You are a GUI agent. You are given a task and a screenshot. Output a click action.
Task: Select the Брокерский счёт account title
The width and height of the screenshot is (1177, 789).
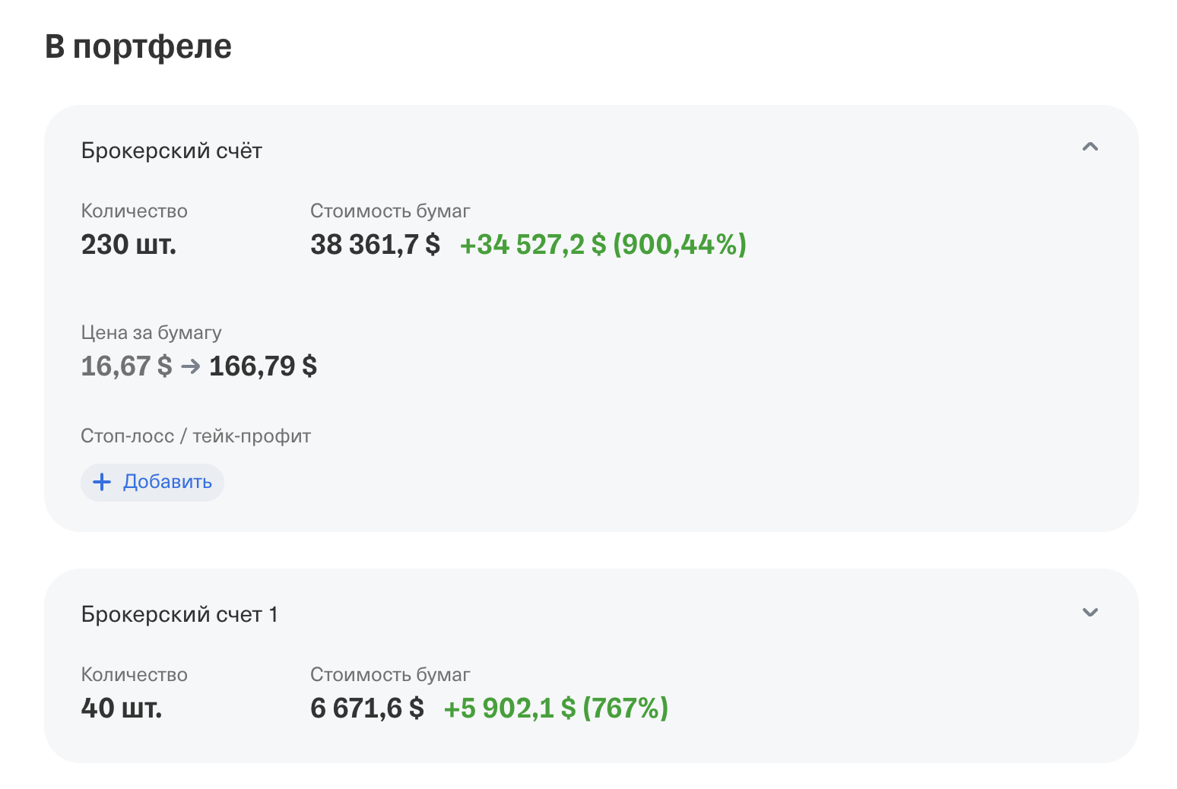pos(172,151)
